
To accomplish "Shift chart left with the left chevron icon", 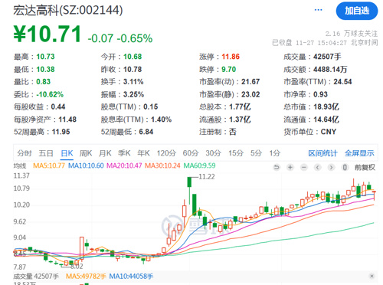I will pos(318,168).
